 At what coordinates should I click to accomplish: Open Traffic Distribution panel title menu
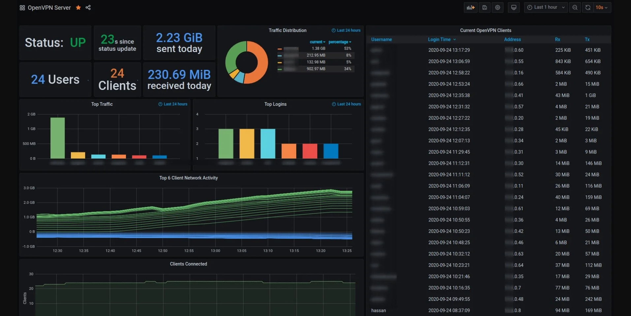tap(287, 30)
